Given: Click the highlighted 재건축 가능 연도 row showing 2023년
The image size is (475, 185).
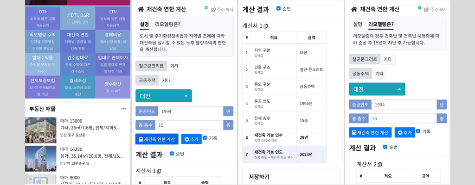Looking at the screenshot, I should pyautogui.click(x=284, y=154).
